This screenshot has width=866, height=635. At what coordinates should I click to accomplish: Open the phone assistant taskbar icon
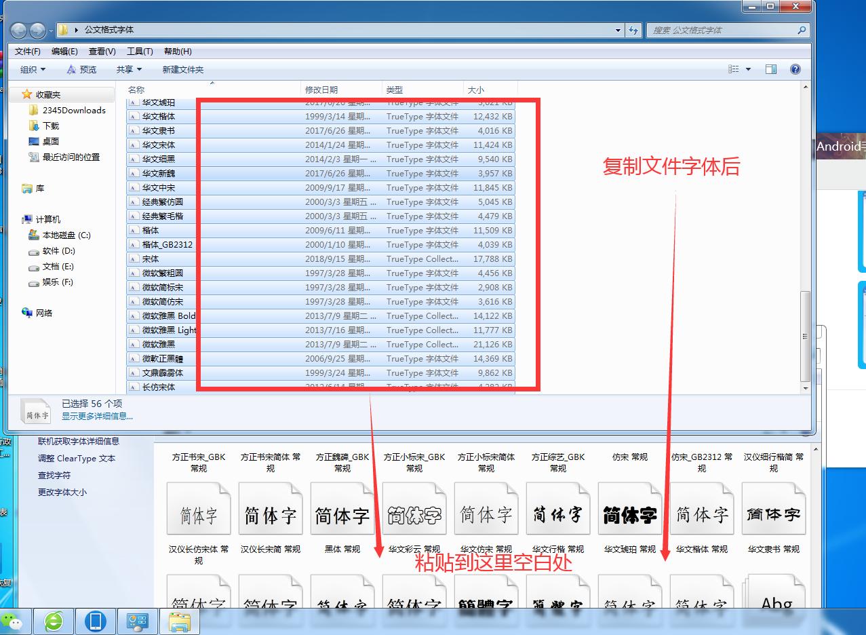[x=96, y=621]
